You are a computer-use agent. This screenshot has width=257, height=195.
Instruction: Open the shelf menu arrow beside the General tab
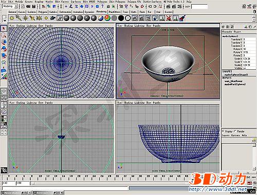click(5, 21)
